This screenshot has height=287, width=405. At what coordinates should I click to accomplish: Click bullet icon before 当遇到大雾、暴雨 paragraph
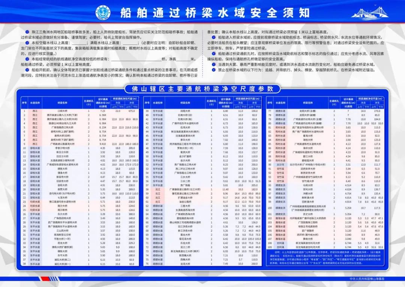point(214,64)
